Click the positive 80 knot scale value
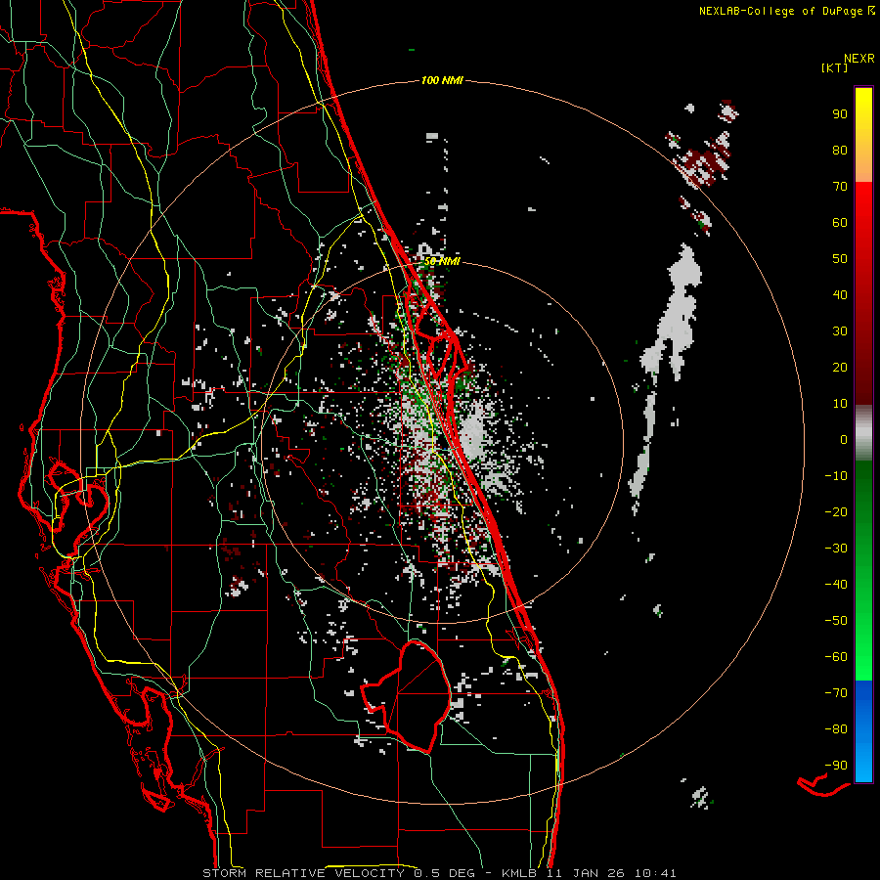880x880 pixels. [x=840, y=150]
